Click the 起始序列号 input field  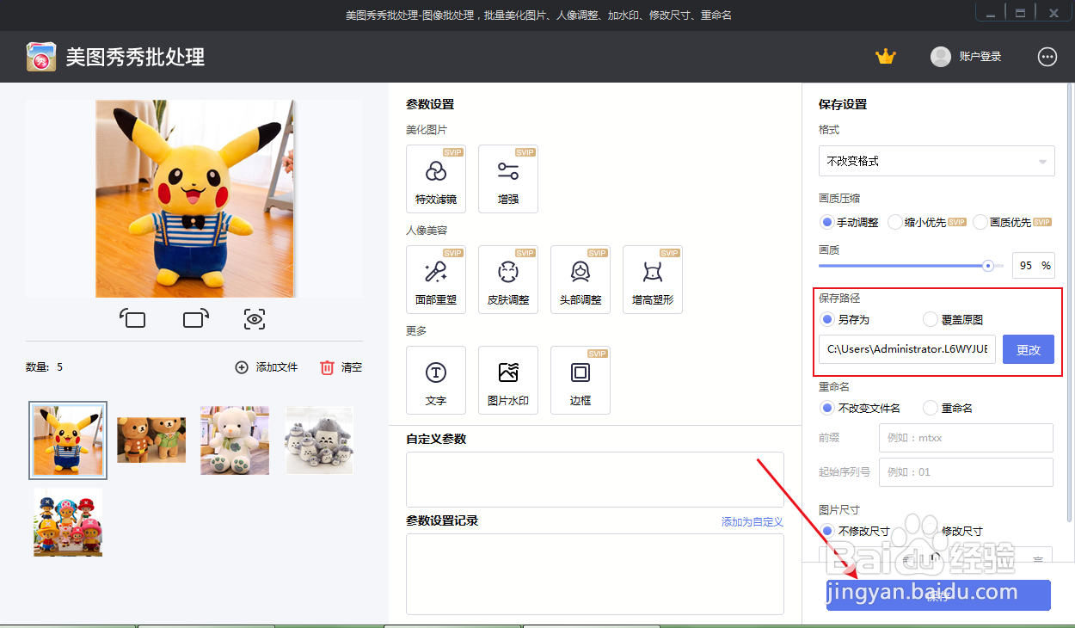click(x=966, y=472)
